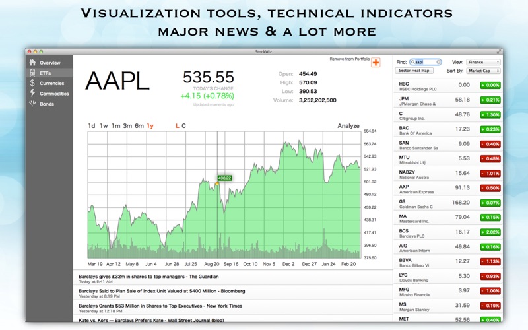Switch chart range to 1m
Screen dimensions: 528x330
(x=116, y=126)
